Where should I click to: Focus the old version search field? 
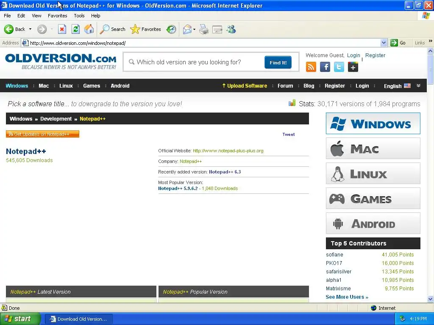pos(195,62)
